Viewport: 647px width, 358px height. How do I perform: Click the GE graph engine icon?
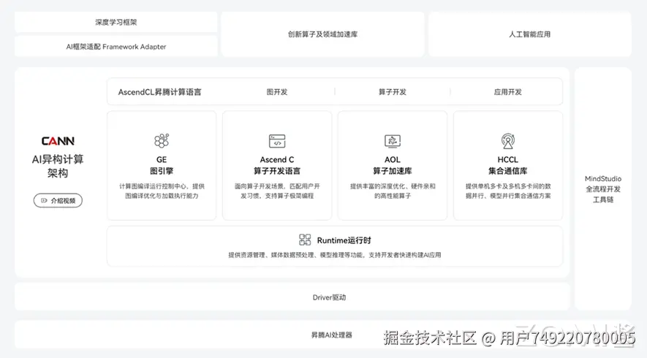162,140
